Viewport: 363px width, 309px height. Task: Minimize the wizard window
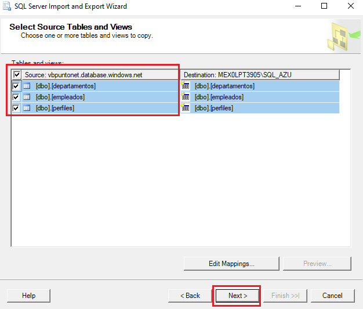pyautogui.click(x=298, y=6)
